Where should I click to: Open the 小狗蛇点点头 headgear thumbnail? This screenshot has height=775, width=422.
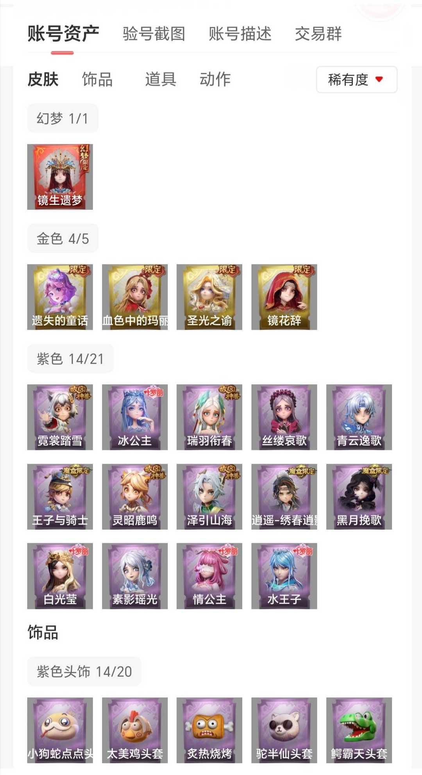pos(60,730)
